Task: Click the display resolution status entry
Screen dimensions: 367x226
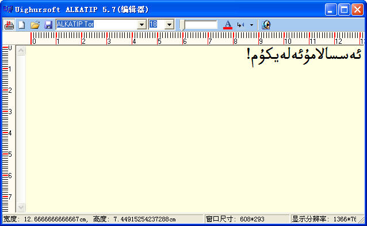Action: (x=324, y=219)
